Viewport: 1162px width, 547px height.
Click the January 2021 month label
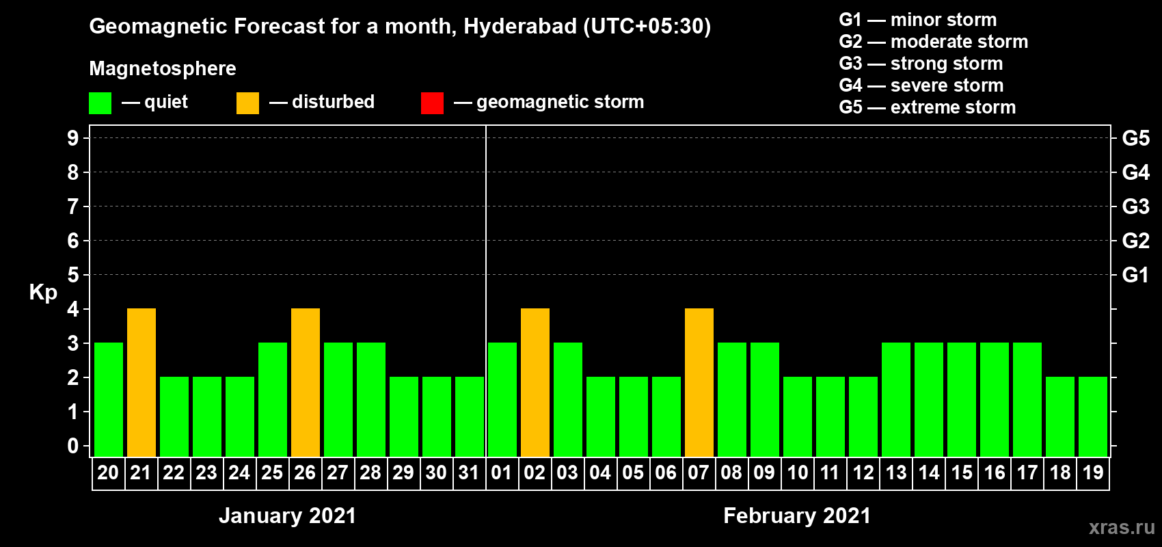[x=288, y=516]
